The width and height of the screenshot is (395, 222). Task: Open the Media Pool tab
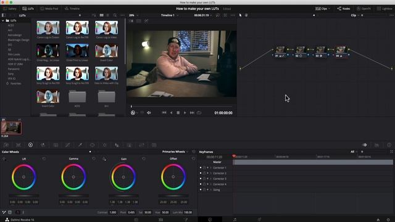coord(49,9)
